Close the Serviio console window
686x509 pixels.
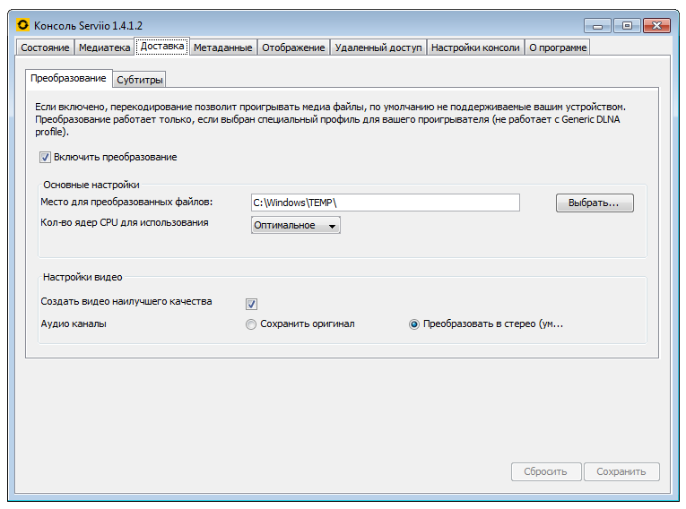pos(656,26)
